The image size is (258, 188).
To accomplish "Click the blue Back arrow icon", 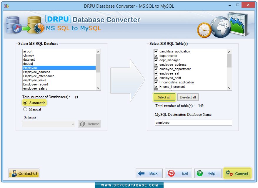I will [141, 173].
